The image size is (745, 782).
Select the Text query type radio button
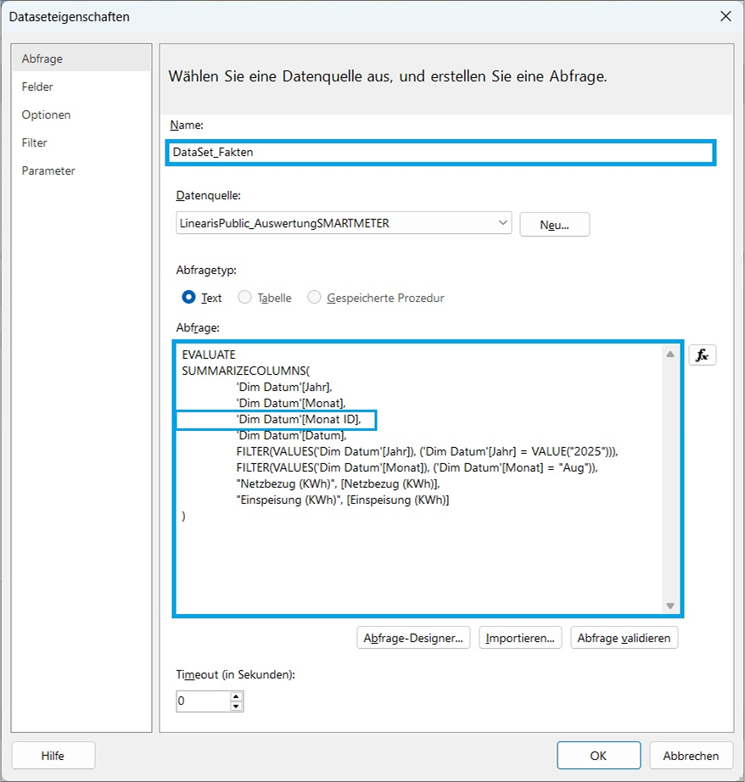click(189, 298)
